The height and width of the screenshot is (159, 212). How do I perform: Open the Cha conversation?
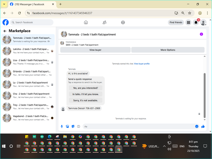click(x=28, y=95)
